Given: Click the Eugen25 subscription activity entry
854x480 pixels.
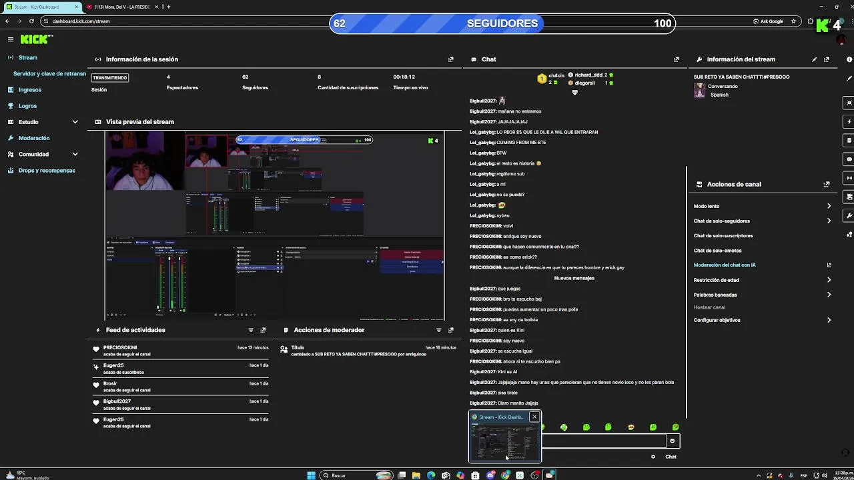Looking at the screenshot, I should pos(180,369).
